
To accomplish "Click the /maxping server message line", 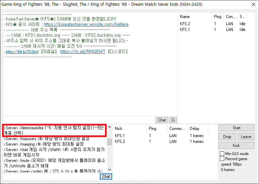I will 44,144.
